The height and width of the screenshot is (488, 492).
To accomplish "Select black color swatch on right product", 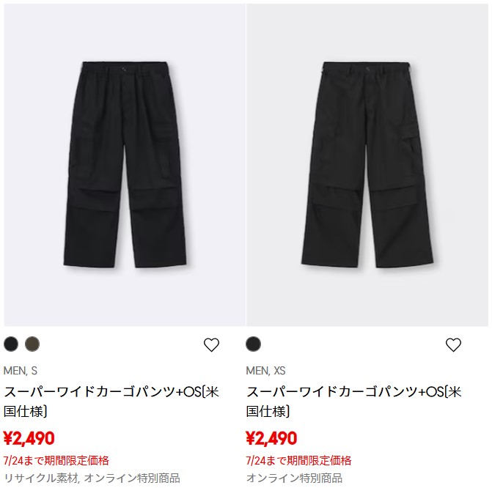I will coord(253,344).
